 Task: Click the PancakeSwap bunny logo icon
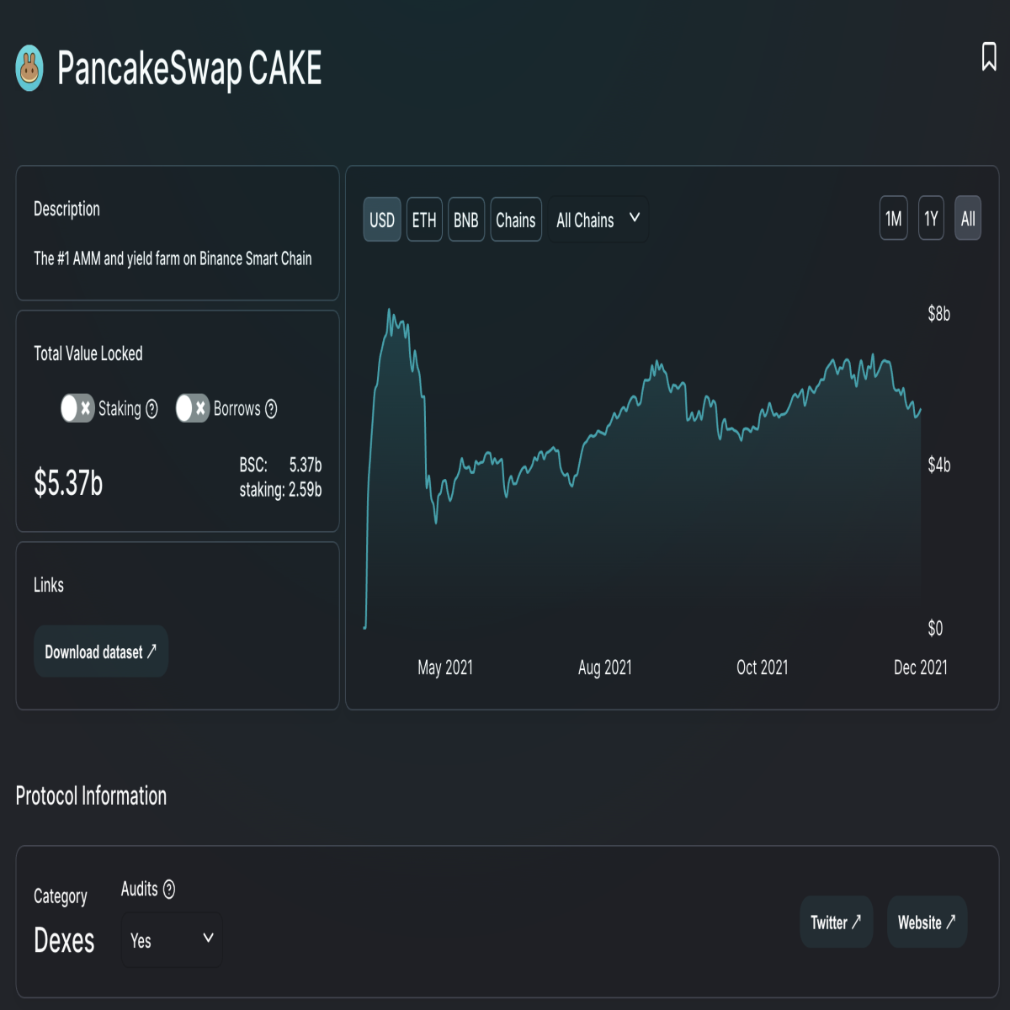coord(29,68)
